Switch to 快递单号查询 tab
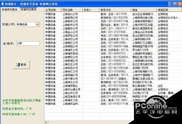This screenshot has height=124, width=182. click(9, 9)
